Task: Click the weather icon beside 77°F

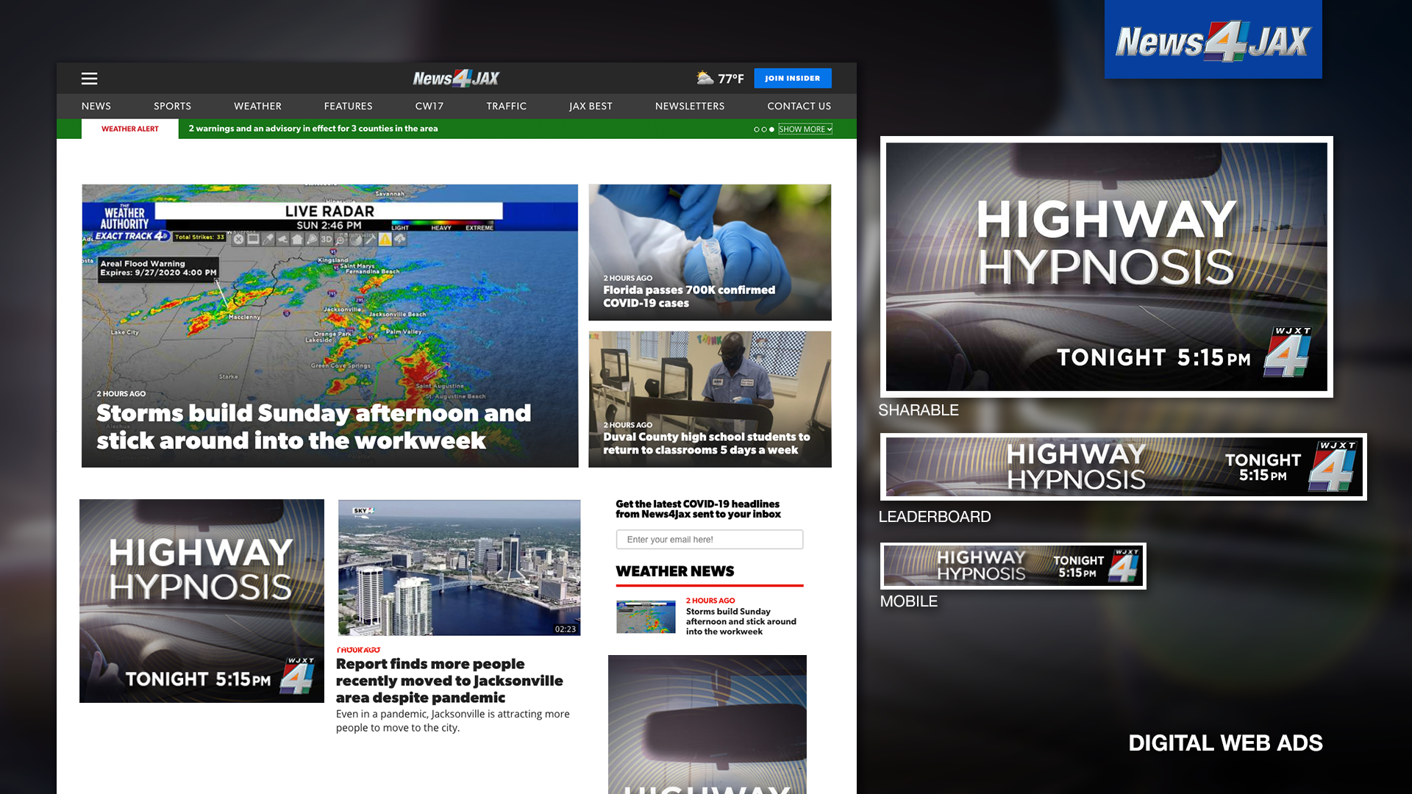Action: 705,78
